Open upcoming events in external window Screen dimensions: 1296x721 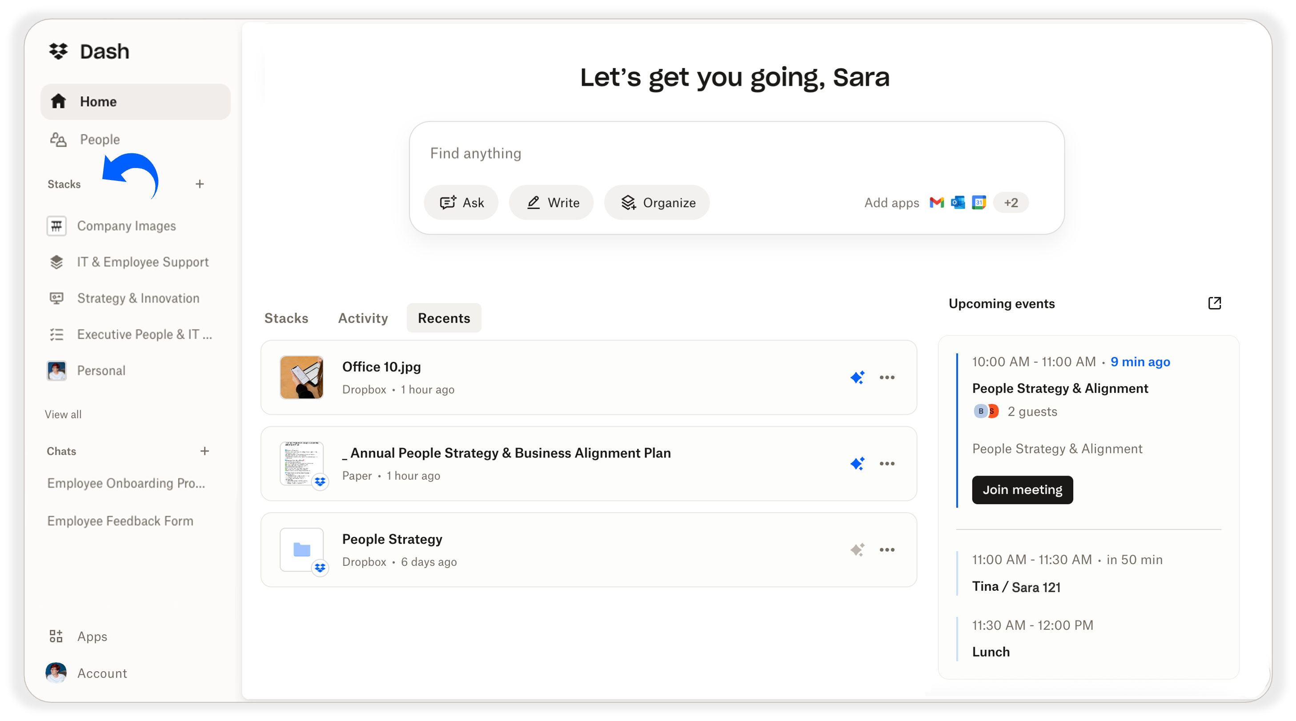(x=1214, y=303)
